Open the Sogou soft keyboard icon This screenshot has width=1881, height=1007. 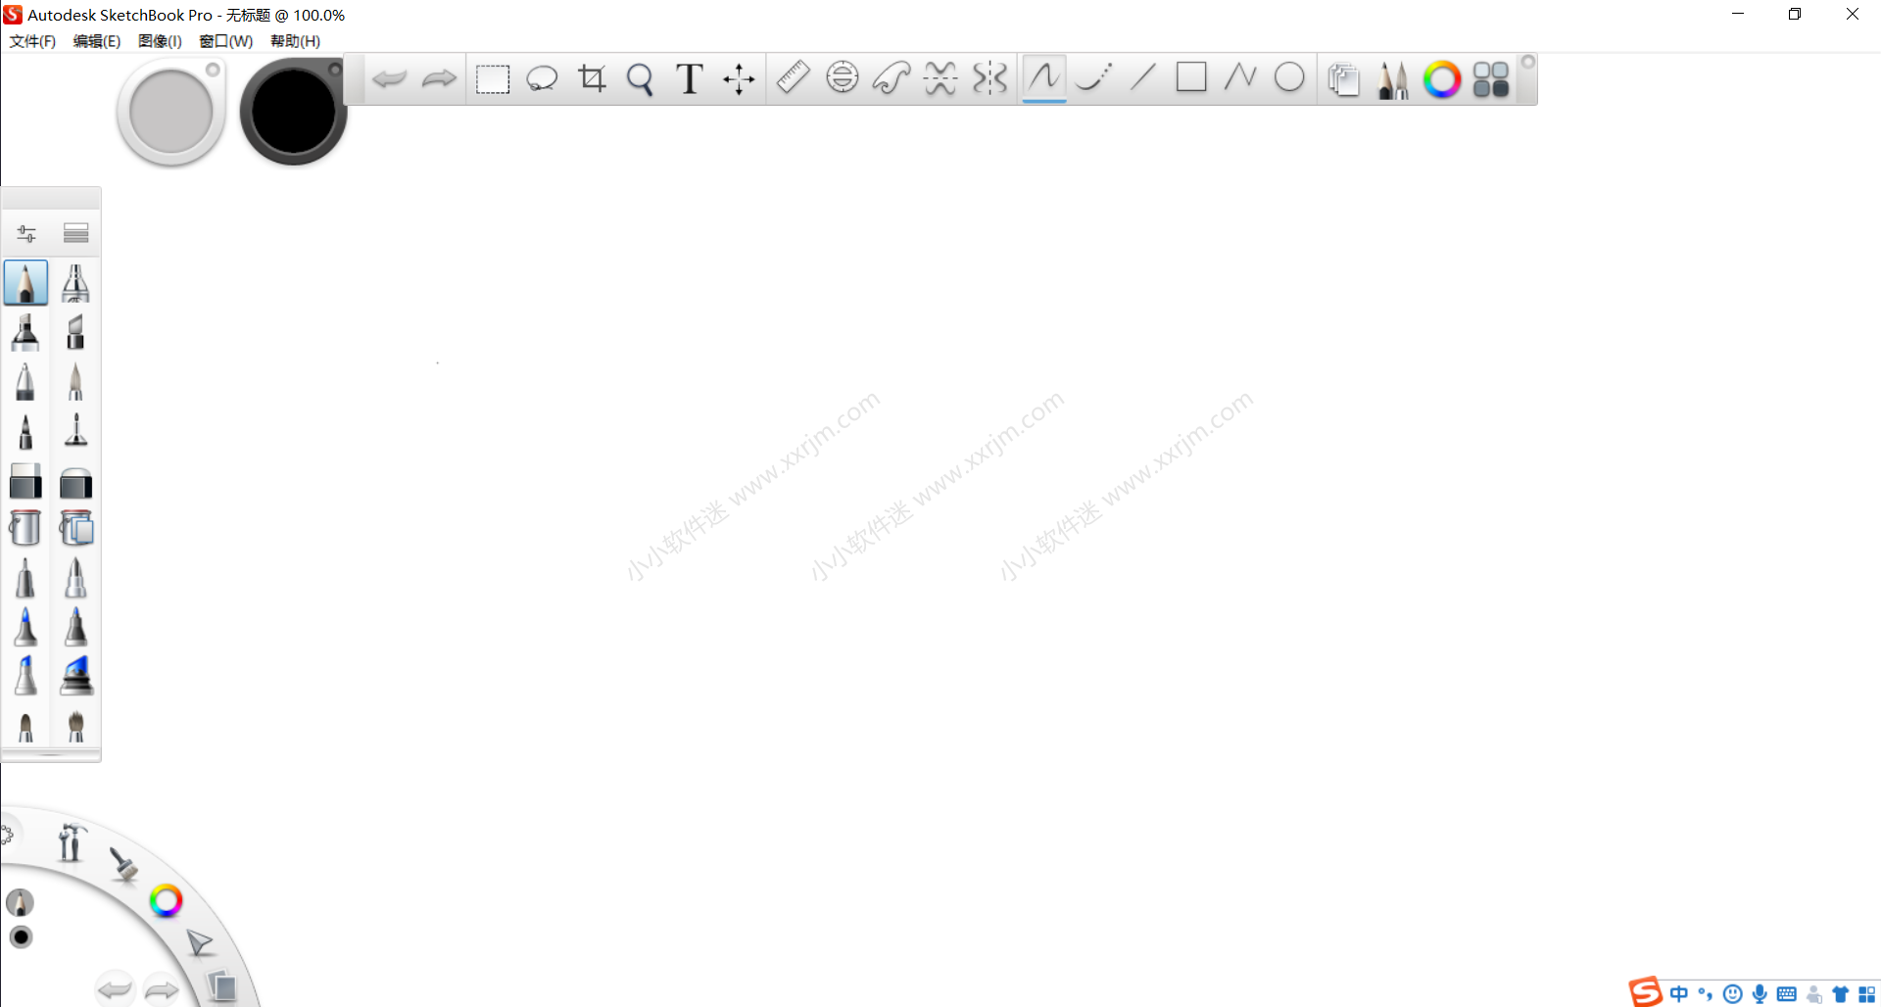click(1787, 994)
